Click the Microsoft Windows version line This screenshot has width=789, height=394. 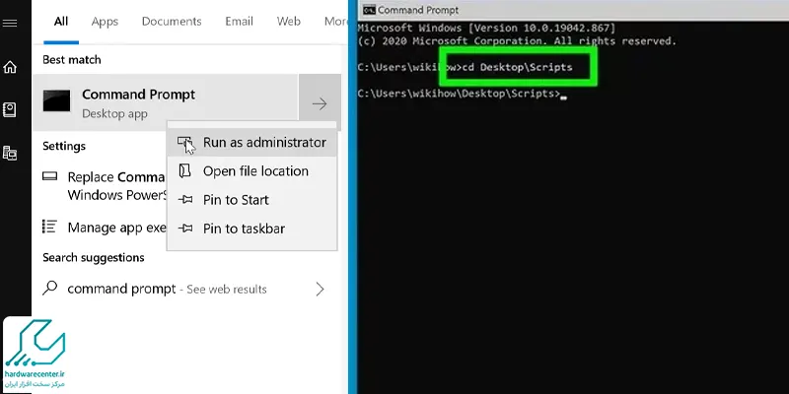coord(486,28)
